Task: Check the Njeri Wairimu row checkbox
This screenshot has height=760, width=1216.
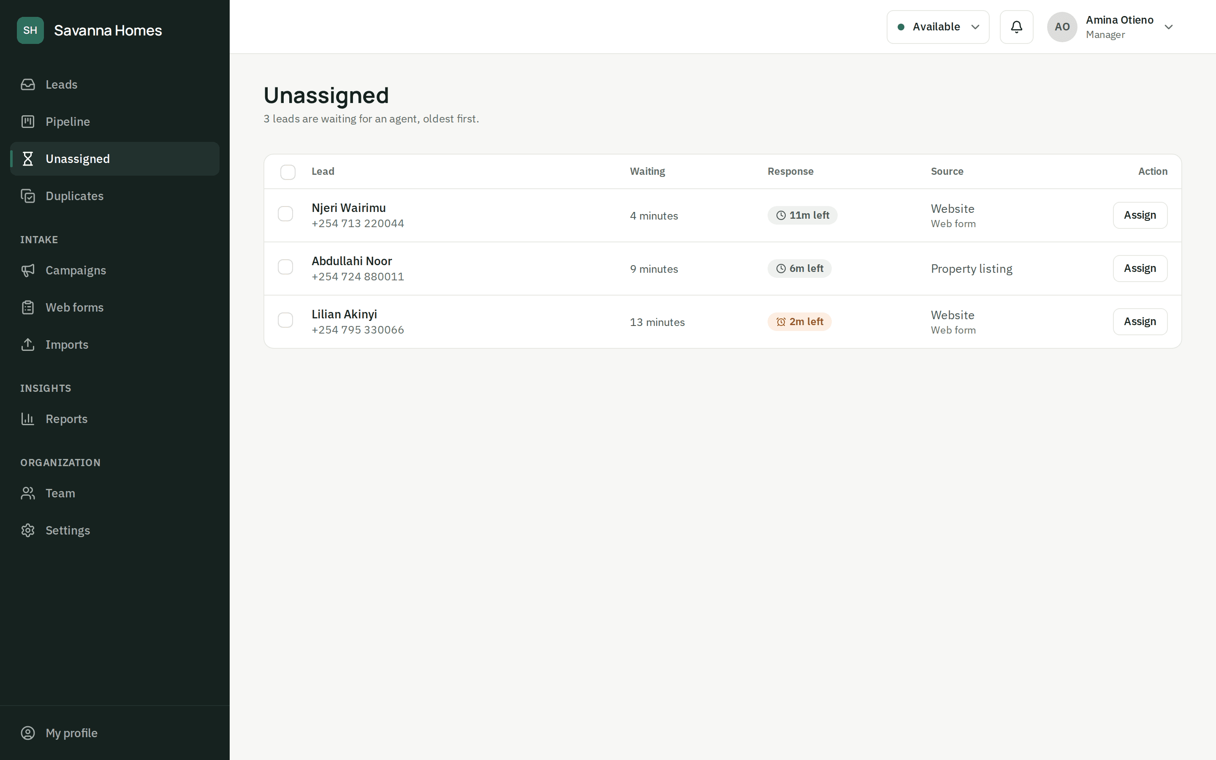Action: click(285, 214)
